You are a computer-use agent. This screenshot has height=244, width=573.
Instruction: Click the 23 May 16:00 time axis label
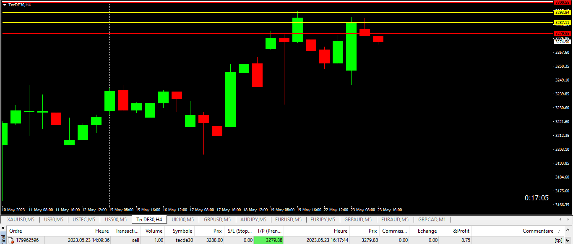tap(390, 210)
